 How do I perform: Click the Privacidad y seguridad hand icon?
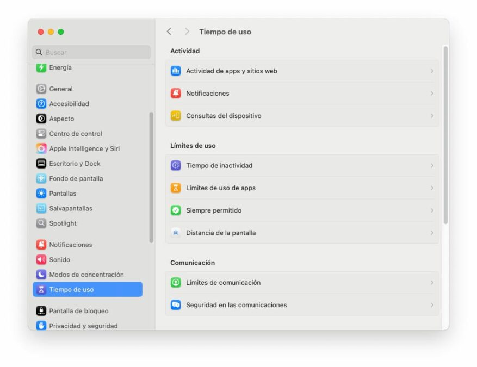[41, 325]
